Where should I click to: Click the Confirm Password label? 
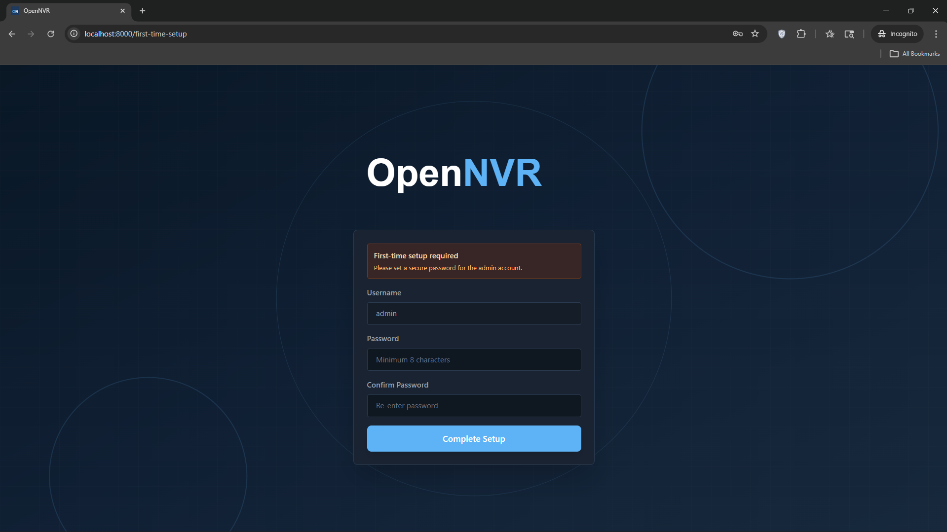pyautogui.click(x=398, y=385)
